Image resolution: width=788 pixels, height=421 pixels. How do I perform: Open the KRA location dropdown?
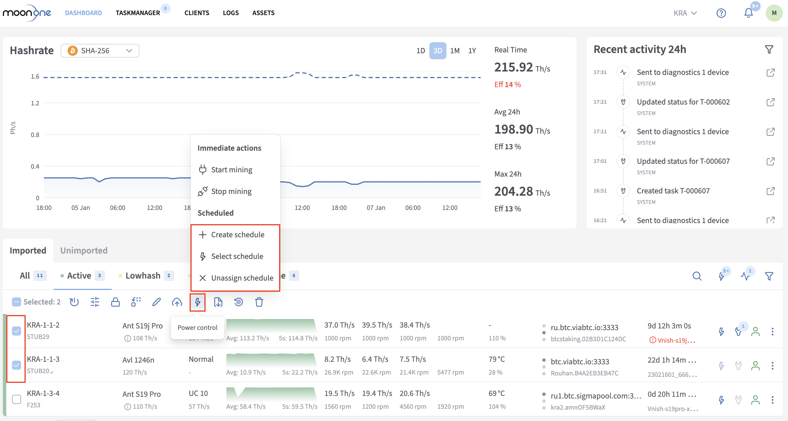coord(685,13)
